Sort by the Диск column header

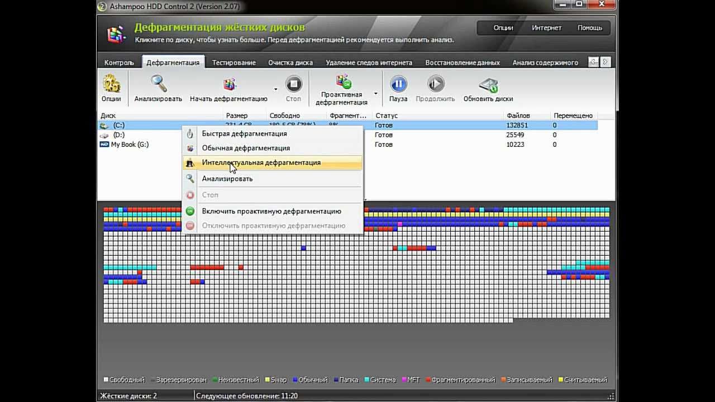coord(160,116)
